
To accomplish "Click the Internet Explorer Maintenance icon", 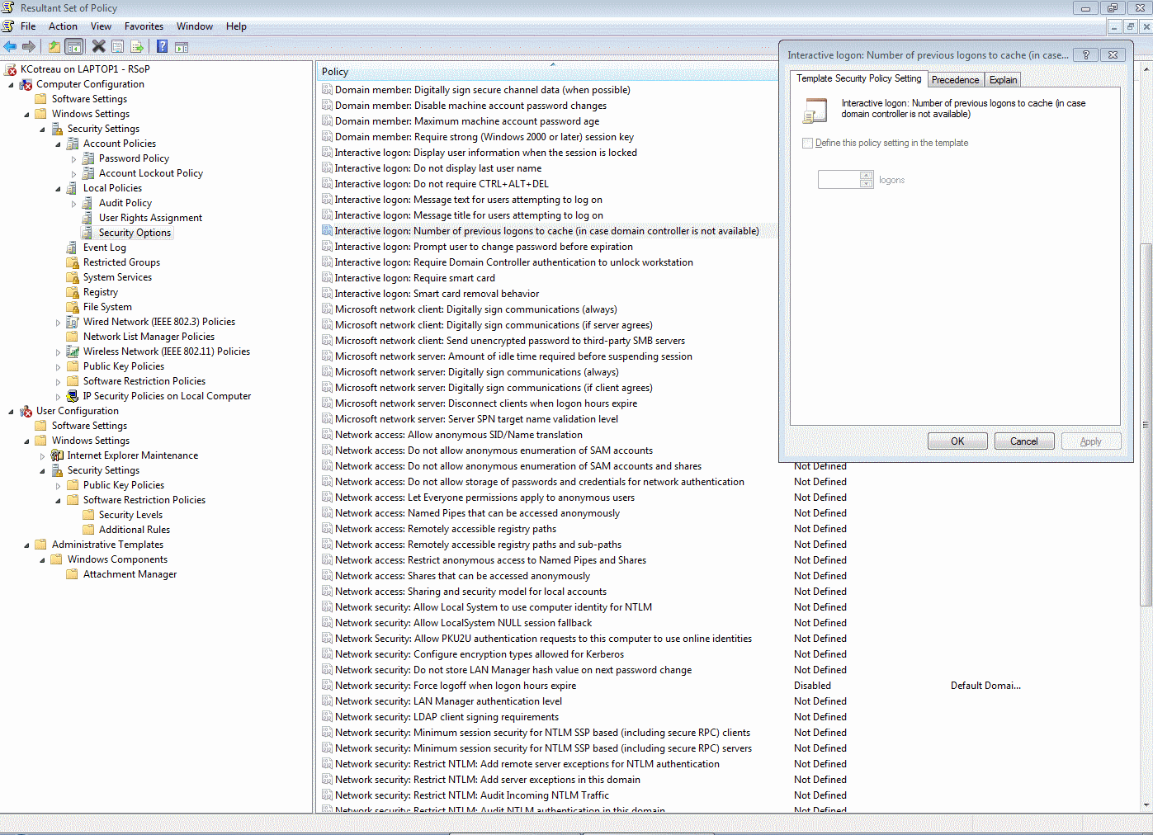I will tap(57, 455).
